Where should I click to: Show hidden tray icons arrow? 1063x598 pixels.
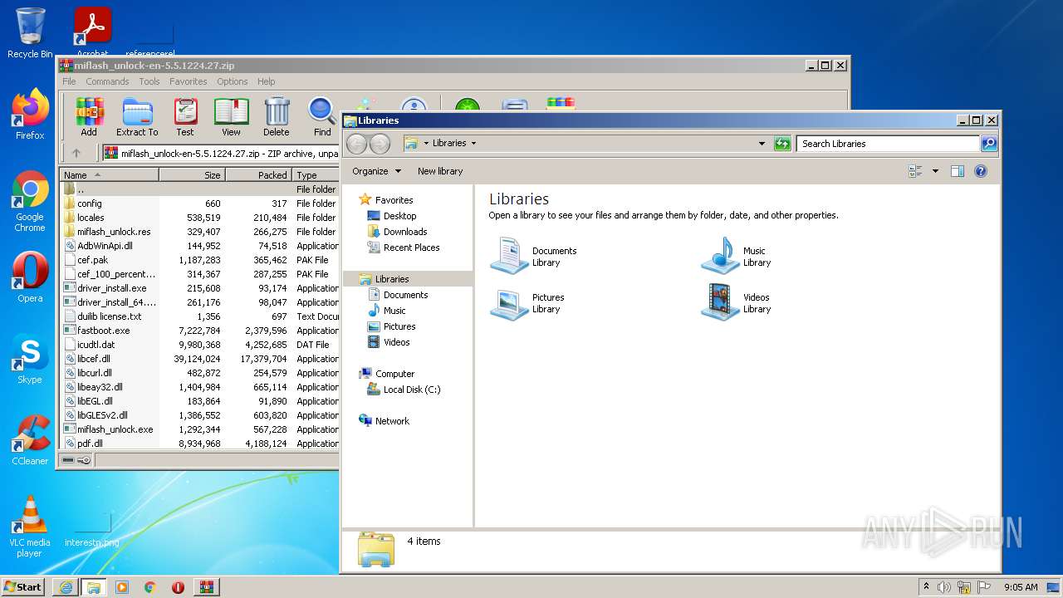927,587
